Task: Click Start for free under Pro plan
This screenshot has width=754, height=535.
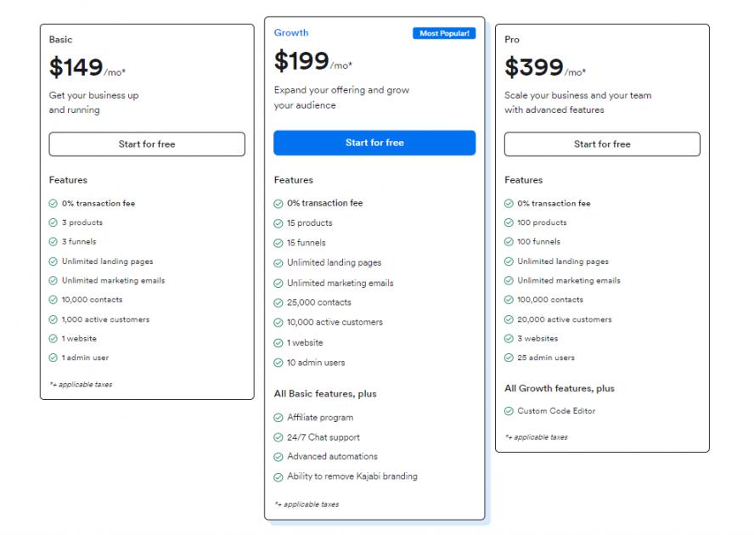Action: [602, 144]
